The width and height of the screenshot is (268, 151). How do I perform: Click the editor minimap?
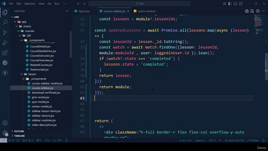[x=260, y=25]
